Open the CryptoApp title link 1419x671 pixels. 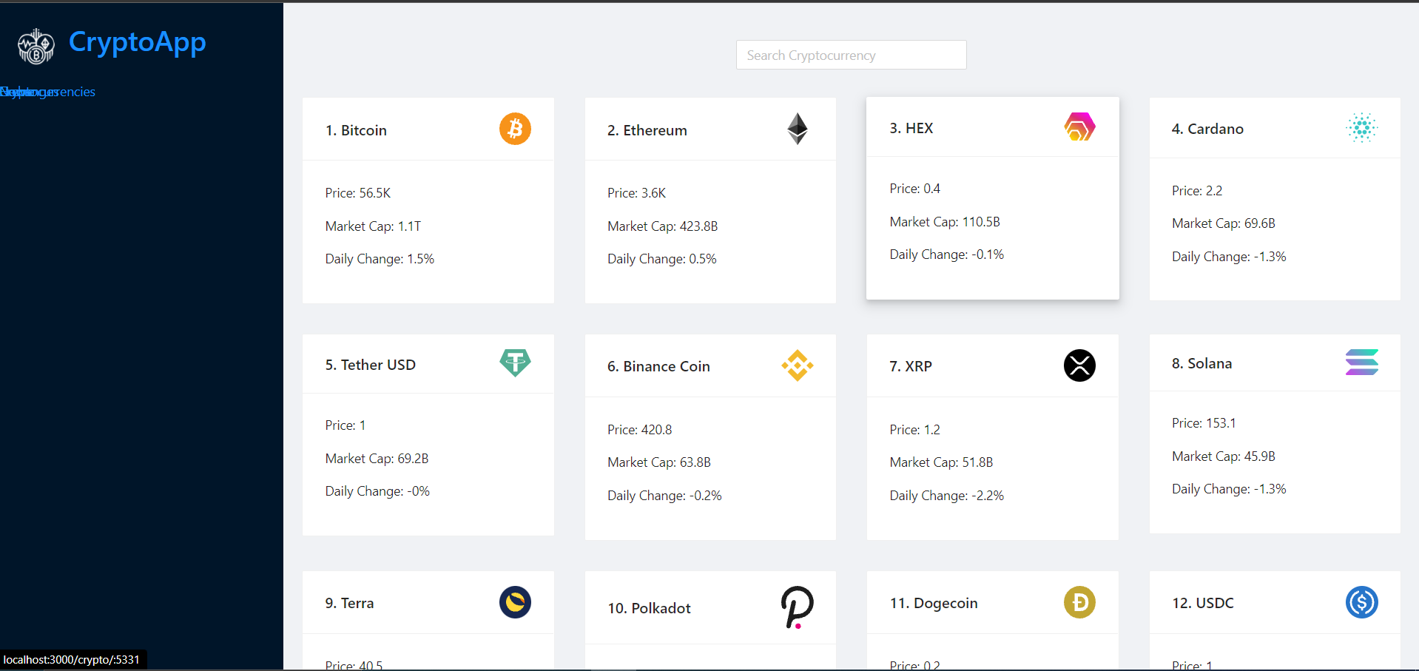click(x=137, y=43)
